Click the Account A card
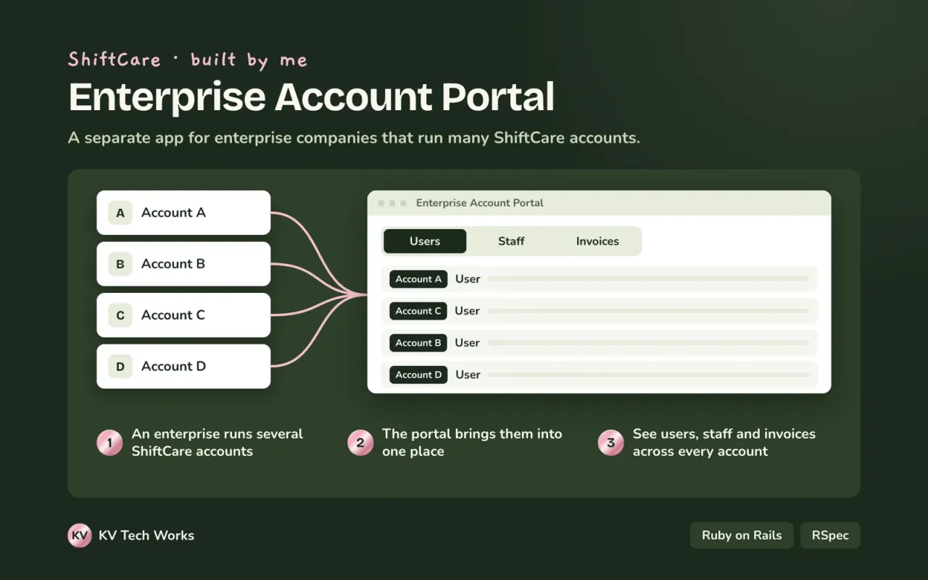This screenshot has height=580, width=928. pyautogui.click(x=183, y=212)
